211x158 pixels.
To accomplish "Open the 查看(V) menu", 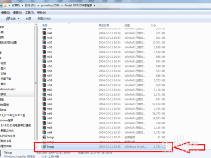I will (x=17, y=13).
